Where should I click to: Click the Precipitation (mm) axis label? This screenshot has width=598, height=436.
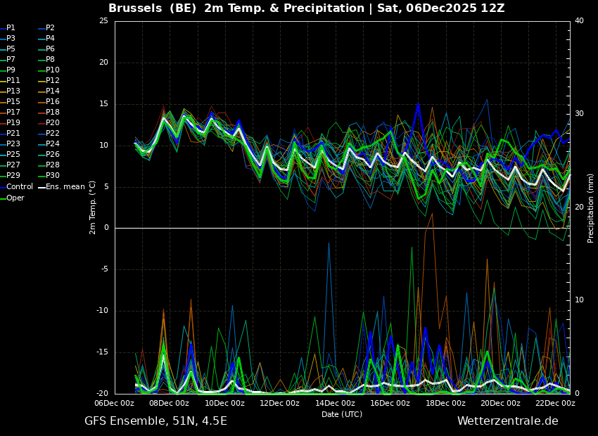(591, 207)
